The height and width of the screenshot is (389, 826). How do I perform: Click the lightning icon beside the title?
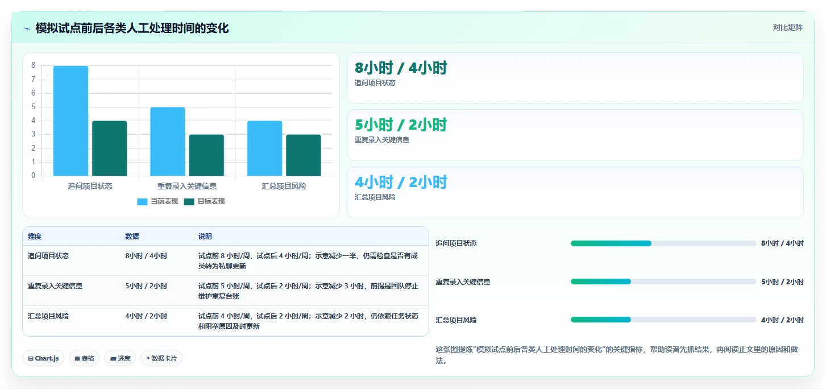coord(27,28)
